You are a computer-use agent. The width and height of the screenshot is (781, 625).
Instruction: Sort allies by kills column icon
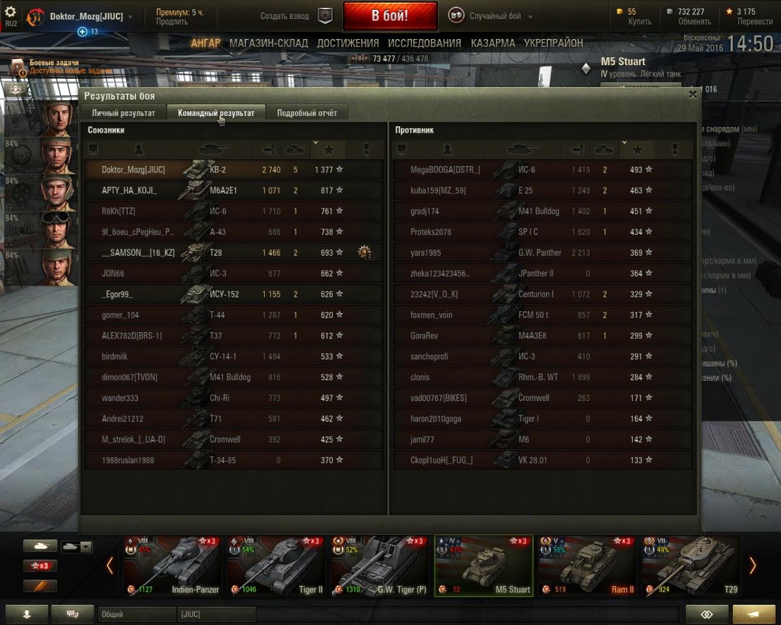point(296,150)
